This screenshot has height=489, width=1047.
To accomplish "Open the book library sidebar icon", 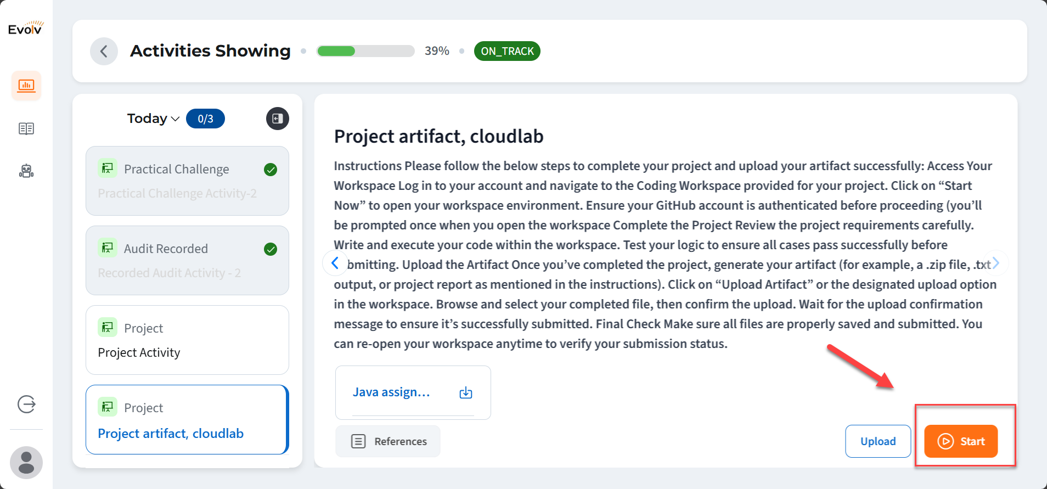I will (26, 128).
